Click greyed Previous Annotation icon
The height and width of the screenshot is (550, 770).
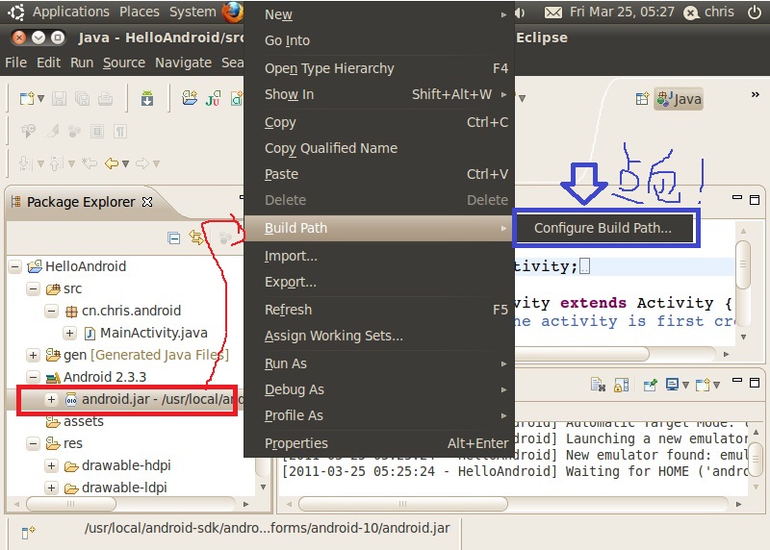tap(57, 163)
